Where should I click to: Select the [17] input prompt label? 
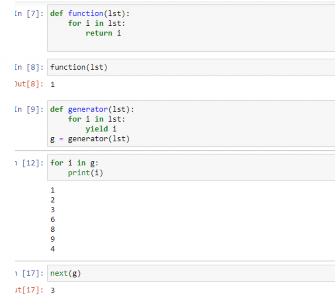[x=29, y=273]
